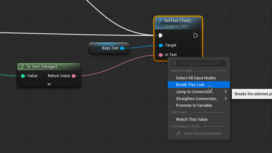Click View Documentation entry
Screen dimensions: 272x153
click(x=202, y=134)
